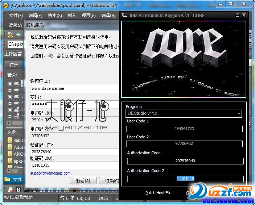Viewport: 255px width, 205px height.
Task: Click the 用户码 2 field showing 97706432
Action: point(75,136)
